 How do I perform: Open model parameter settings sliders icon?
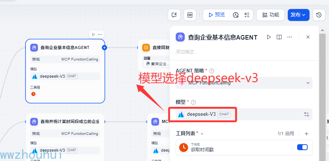pyautogui.click(x=307, y=114)
